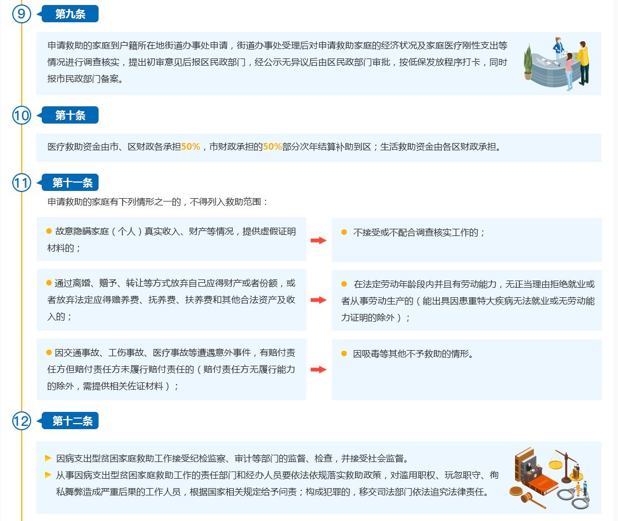This screenshot has height=521, width=618.
Task: Click the item 在法定劳动年龄段内并且有劳动能力
Action: pos(468,301)
